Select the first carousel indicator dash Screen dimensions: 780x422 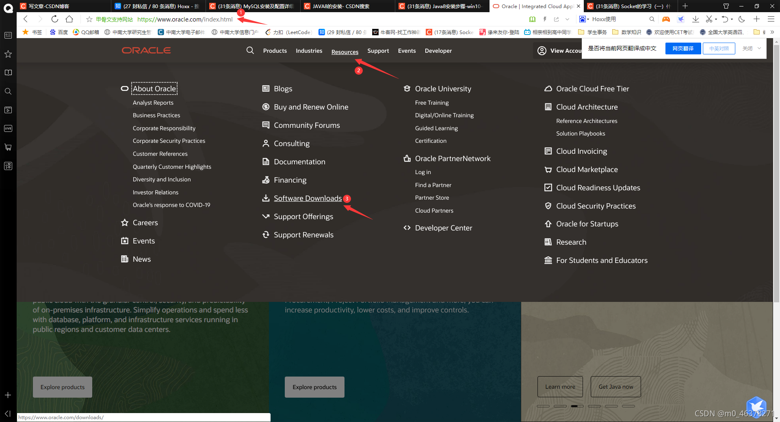click(x=543, y=406)
